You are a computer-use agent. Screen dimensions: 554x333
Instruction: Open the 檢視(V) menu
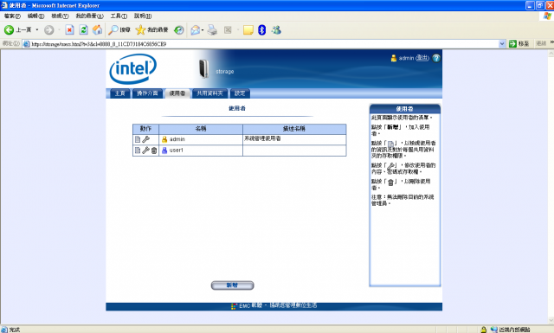pyautogui.click(x=60, y=16)
